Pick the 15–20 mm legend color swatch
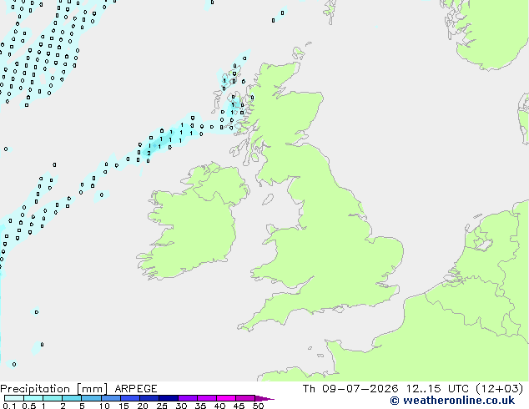Image resolution: width=529 pixels, height=409 pixels. click(129, 398)
